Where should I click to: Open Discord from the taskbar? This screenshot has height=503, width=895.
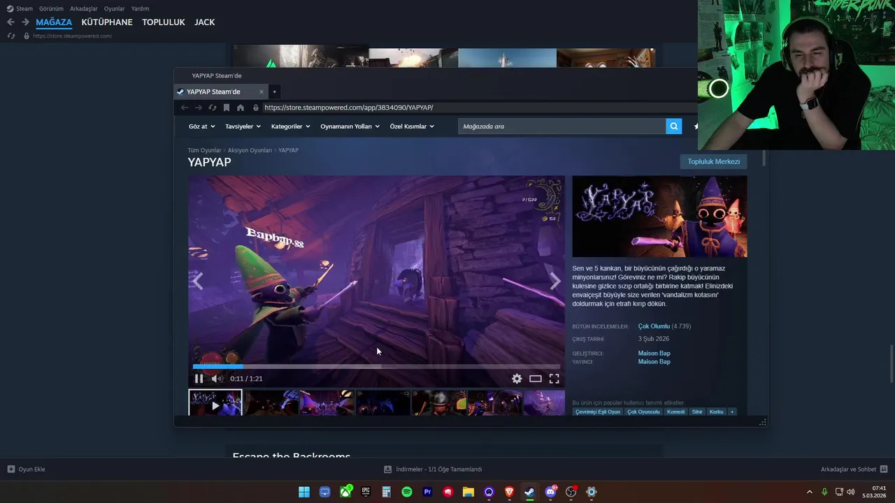(550, 492)
